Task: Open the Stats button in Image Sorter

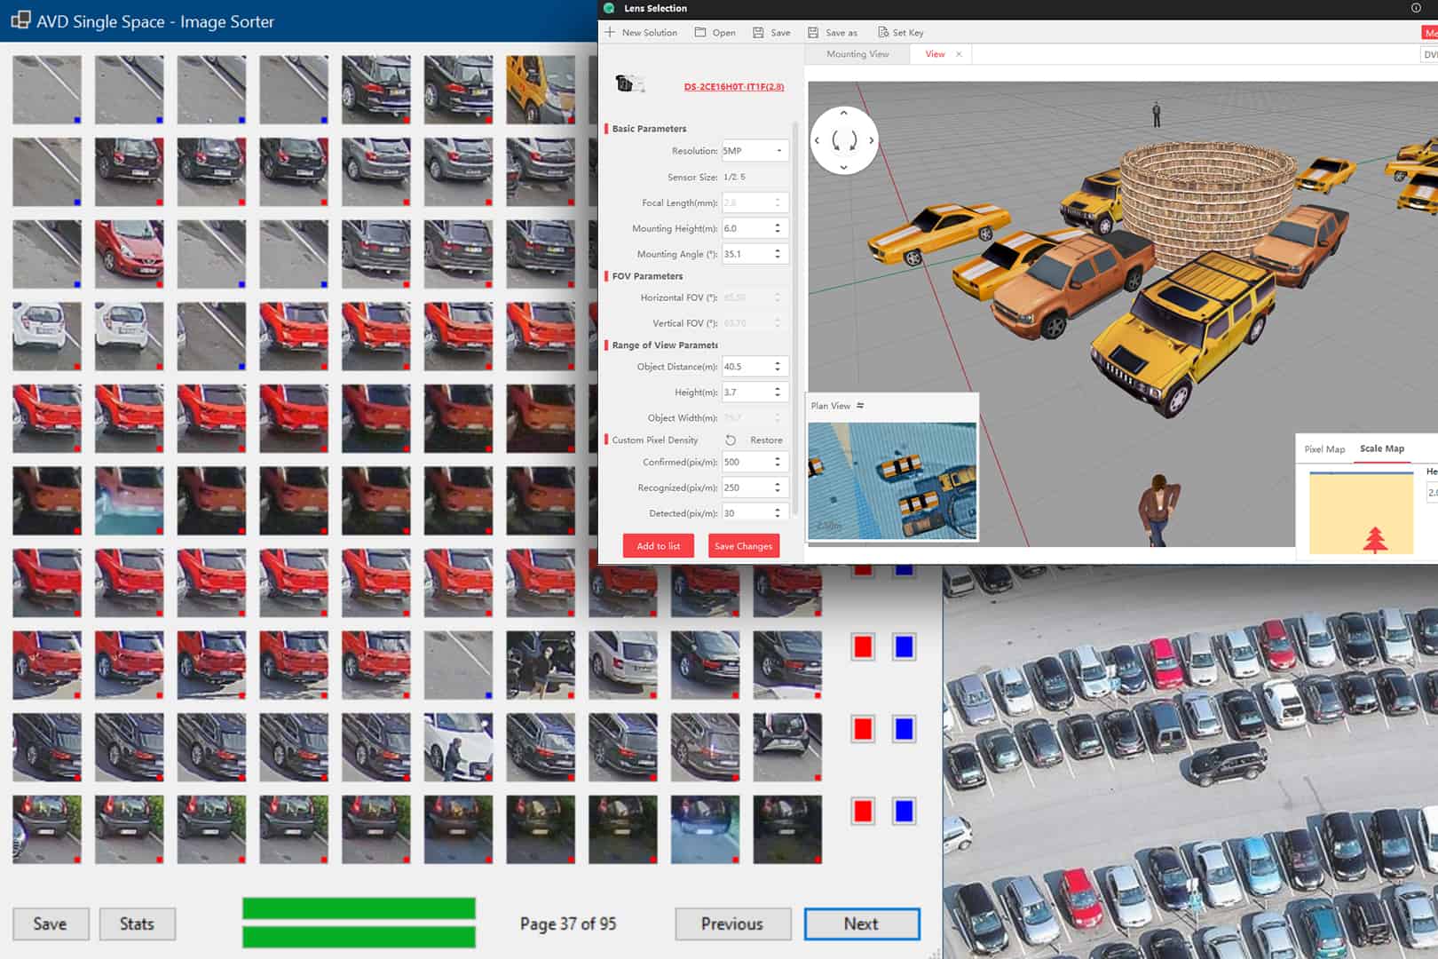Action: (x=137, y=923)
